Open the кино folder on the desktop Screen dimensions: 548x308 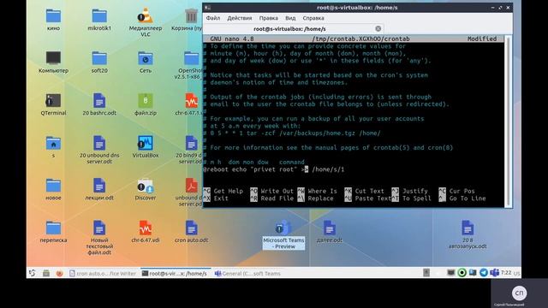(x=53, y=16)
